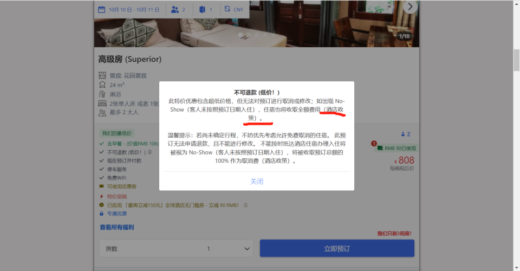
Task: Click the 我们的最低价 badge
Action: 117,133
